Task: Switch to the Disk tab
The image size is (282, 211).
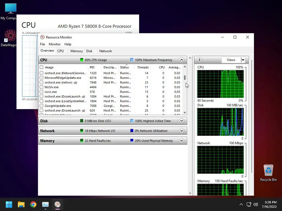Action: point(89,51)
